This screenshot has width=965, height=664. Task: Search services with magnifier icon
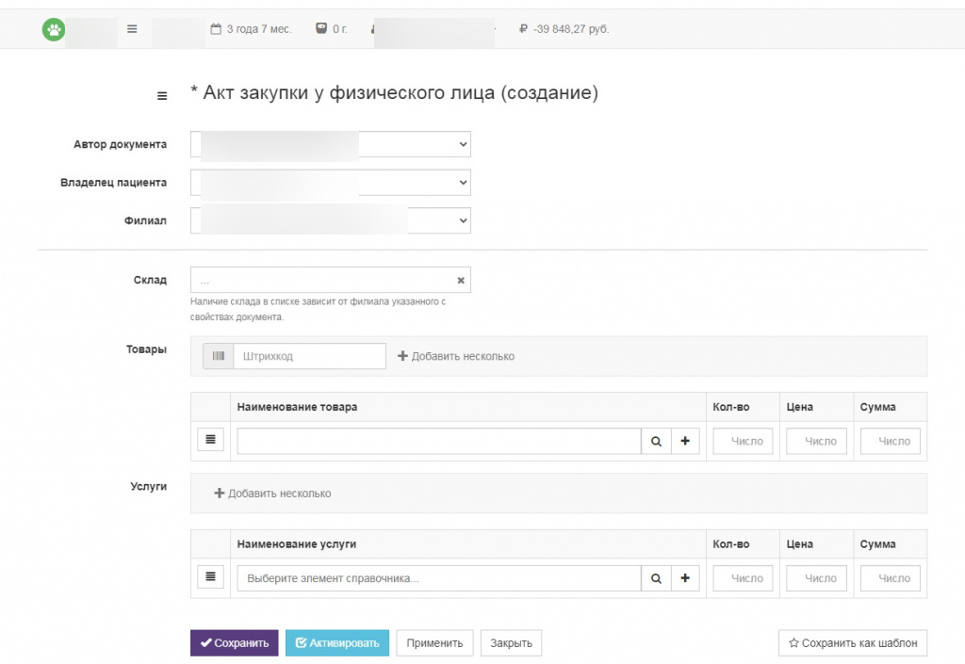[656, 578]
